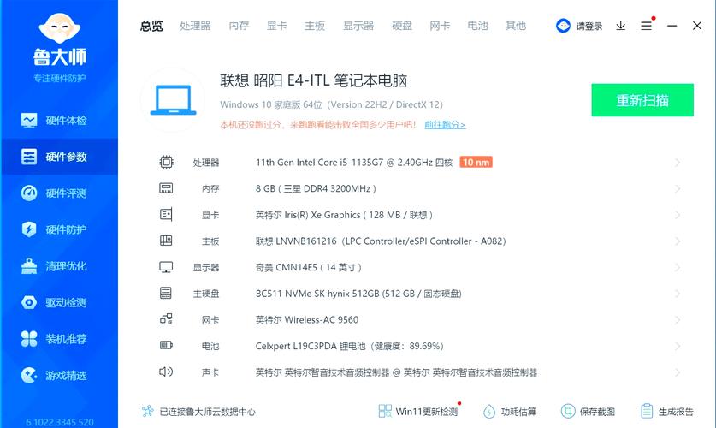Click the login avatar icon

(563, 26)
